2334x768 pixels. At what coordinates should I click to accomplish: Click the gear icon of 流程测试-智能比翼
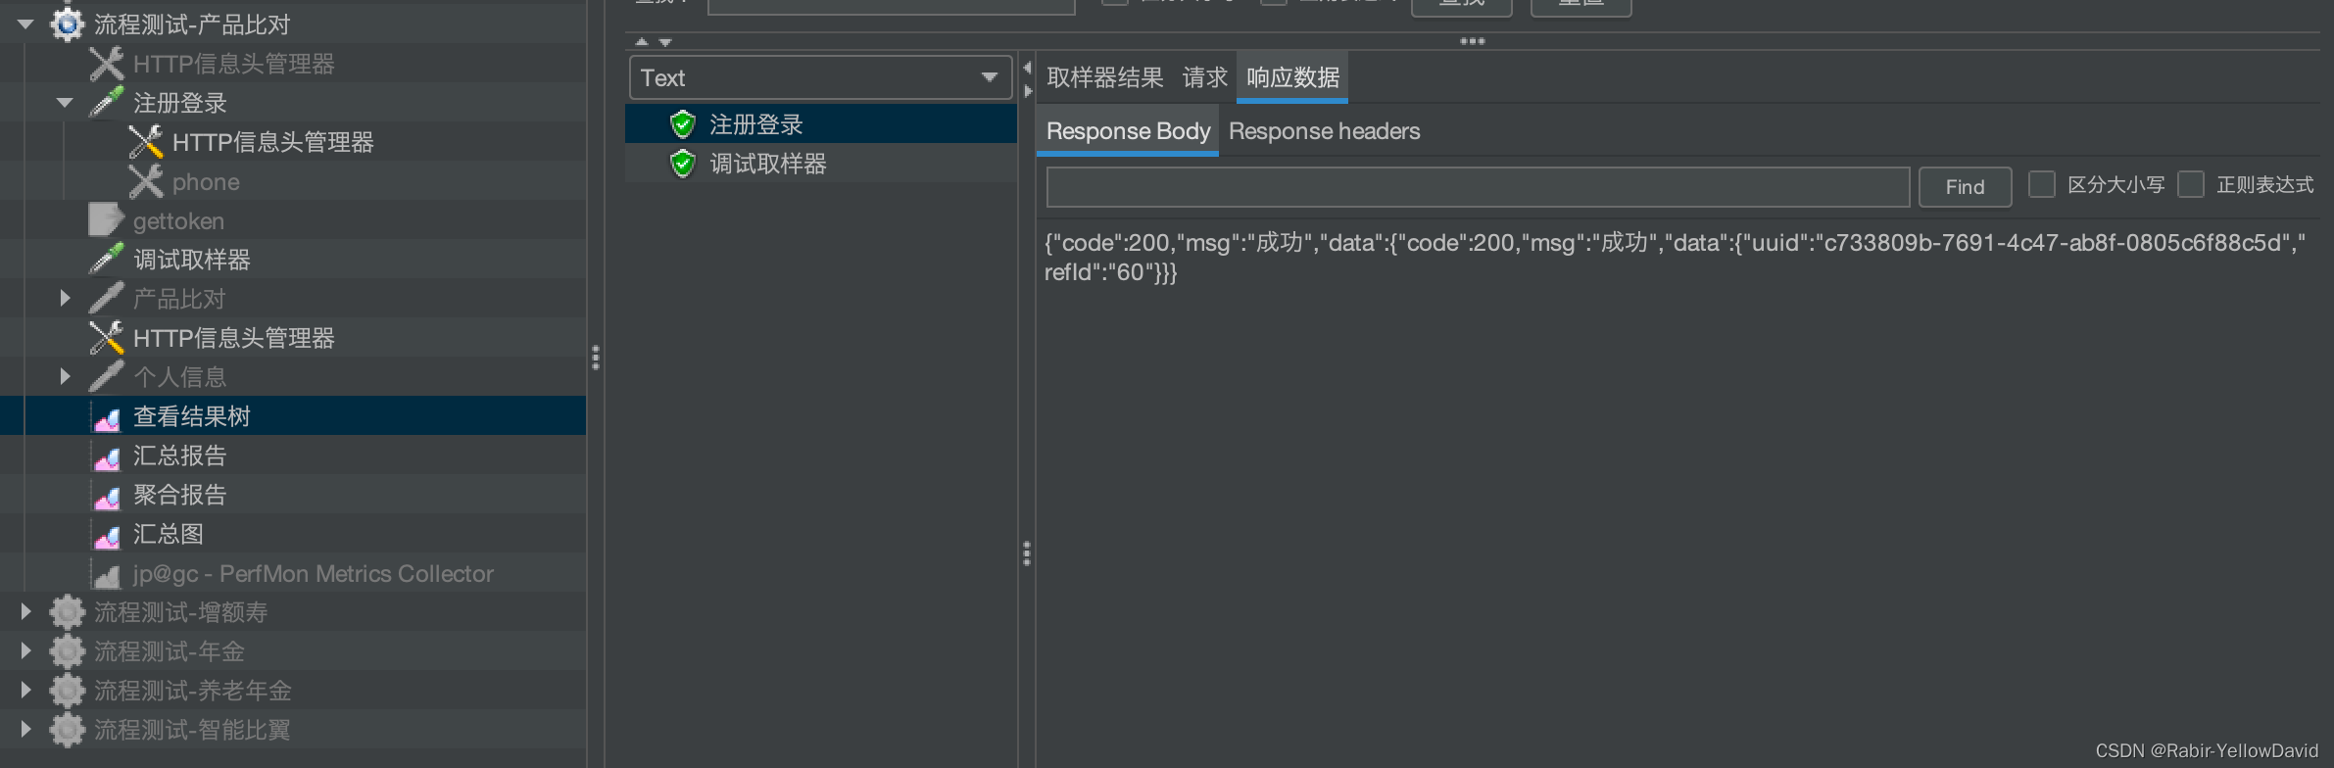click(x=67, y=730)
